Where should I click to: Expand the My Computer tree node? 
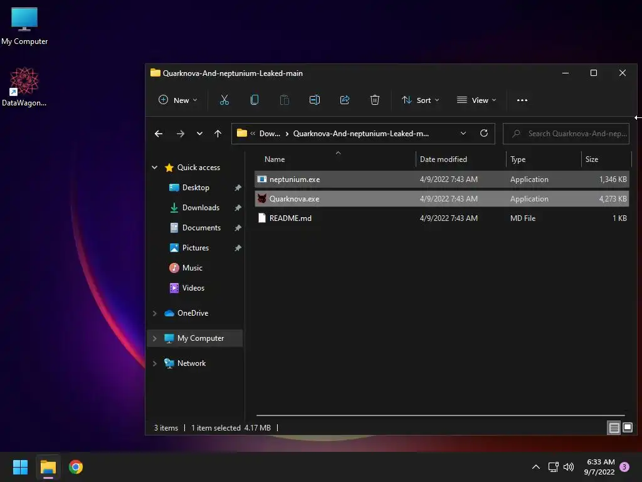[154, 338]
